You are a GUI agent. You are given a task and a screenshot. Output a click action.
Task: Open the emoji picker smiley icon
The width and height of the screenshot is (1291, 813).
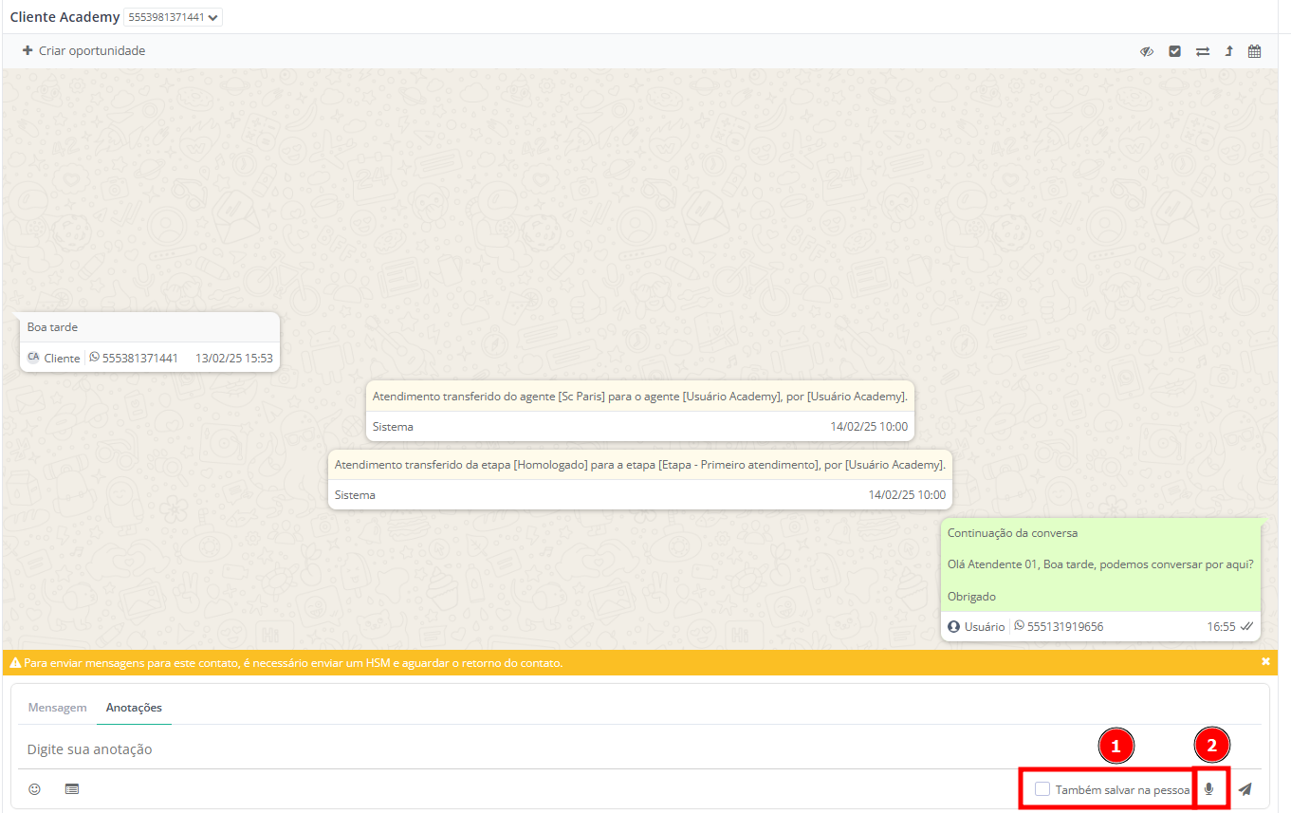click(x=35, y=788)
